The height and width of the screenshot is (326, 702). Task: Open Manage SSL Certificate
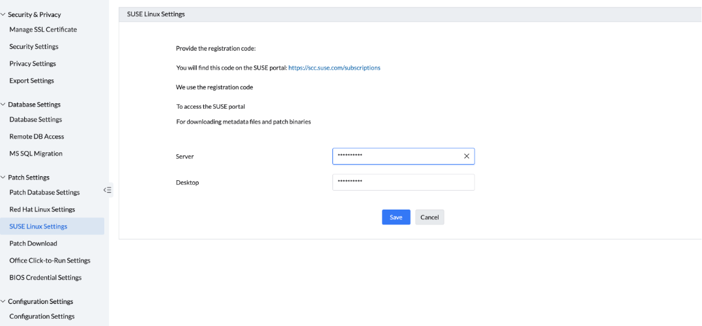[x=43, y=29]
